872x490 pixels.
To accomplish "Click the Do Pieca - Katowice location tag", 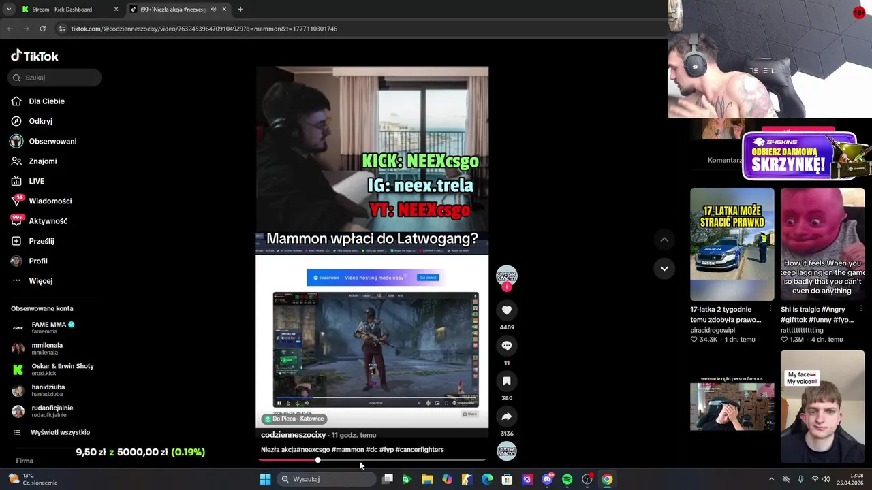I will (294, 419).
